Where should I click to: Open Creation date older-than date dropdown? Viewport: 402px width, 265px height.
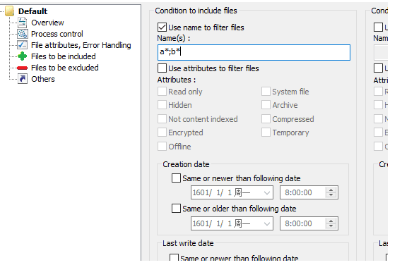(267, 223)
